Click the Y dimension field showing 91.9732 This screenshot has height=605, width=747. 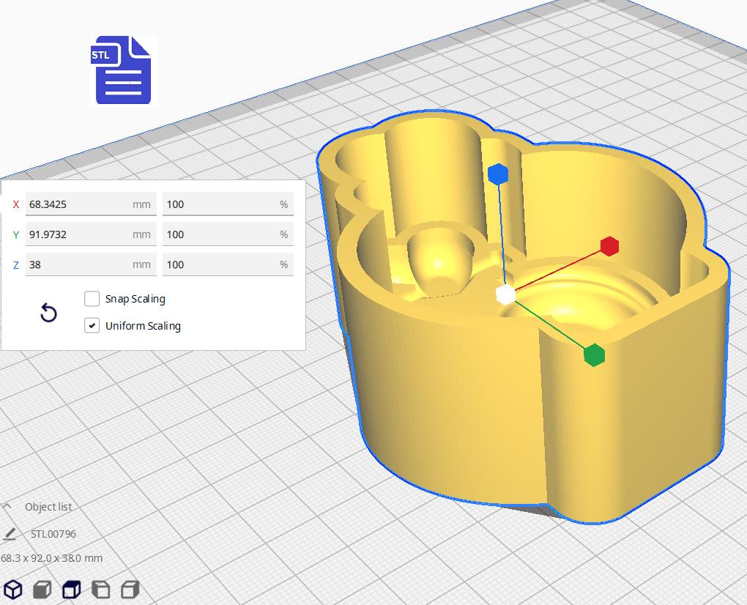(x=91, y=234)
